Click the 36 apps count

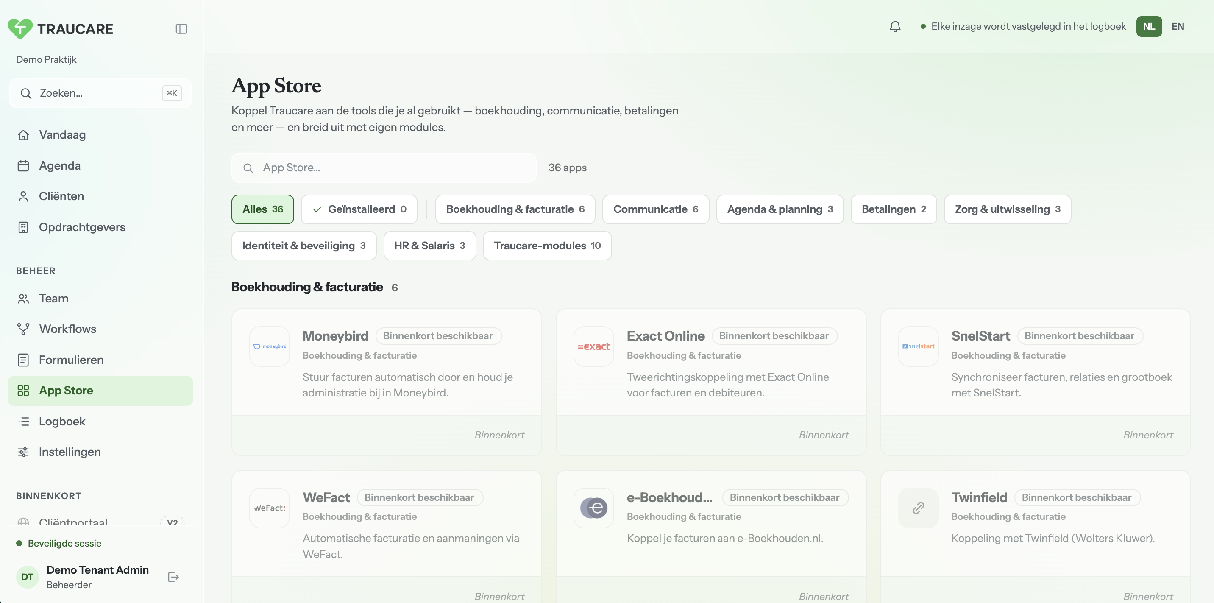click(568, 168)
